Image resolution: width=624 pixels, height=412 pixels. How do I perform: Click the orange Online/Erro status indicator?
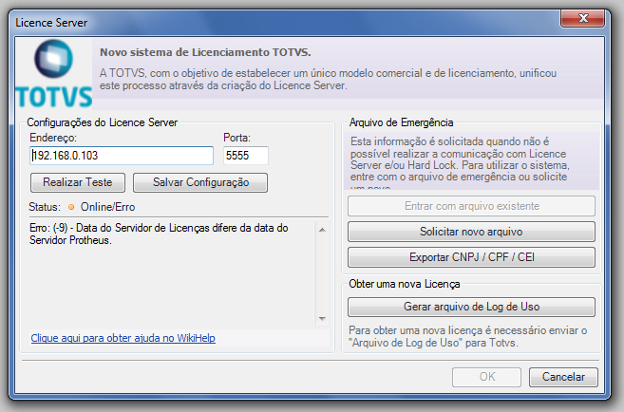71,207
